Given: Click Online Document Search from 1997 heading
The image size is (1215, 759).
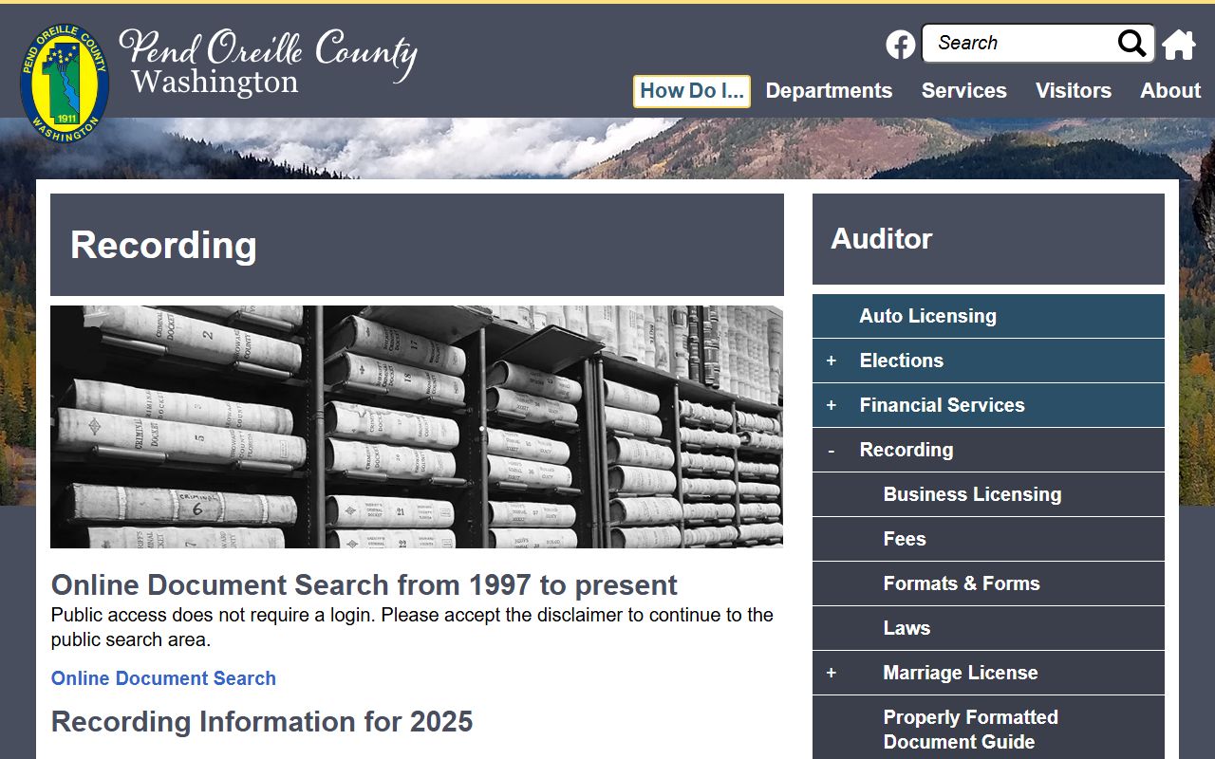Looking at the screenshot, I should pyautogui.click(x=364, y=584).
